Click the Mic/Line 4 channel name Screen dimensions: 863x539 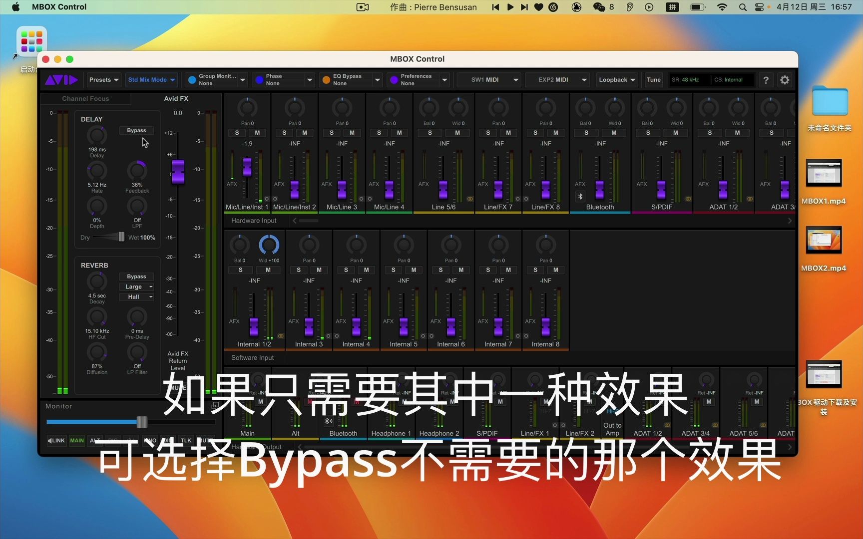(389, 207)
